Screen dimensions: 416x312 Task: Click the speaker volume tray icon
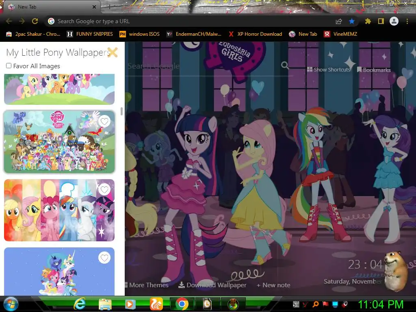tap(345, 304)
